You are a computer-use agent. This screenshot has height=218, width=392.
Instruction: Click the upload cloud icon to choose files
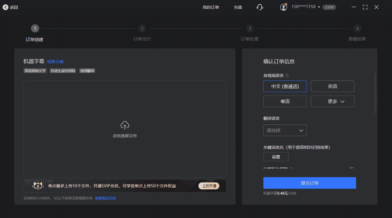(x=124, y=125)
